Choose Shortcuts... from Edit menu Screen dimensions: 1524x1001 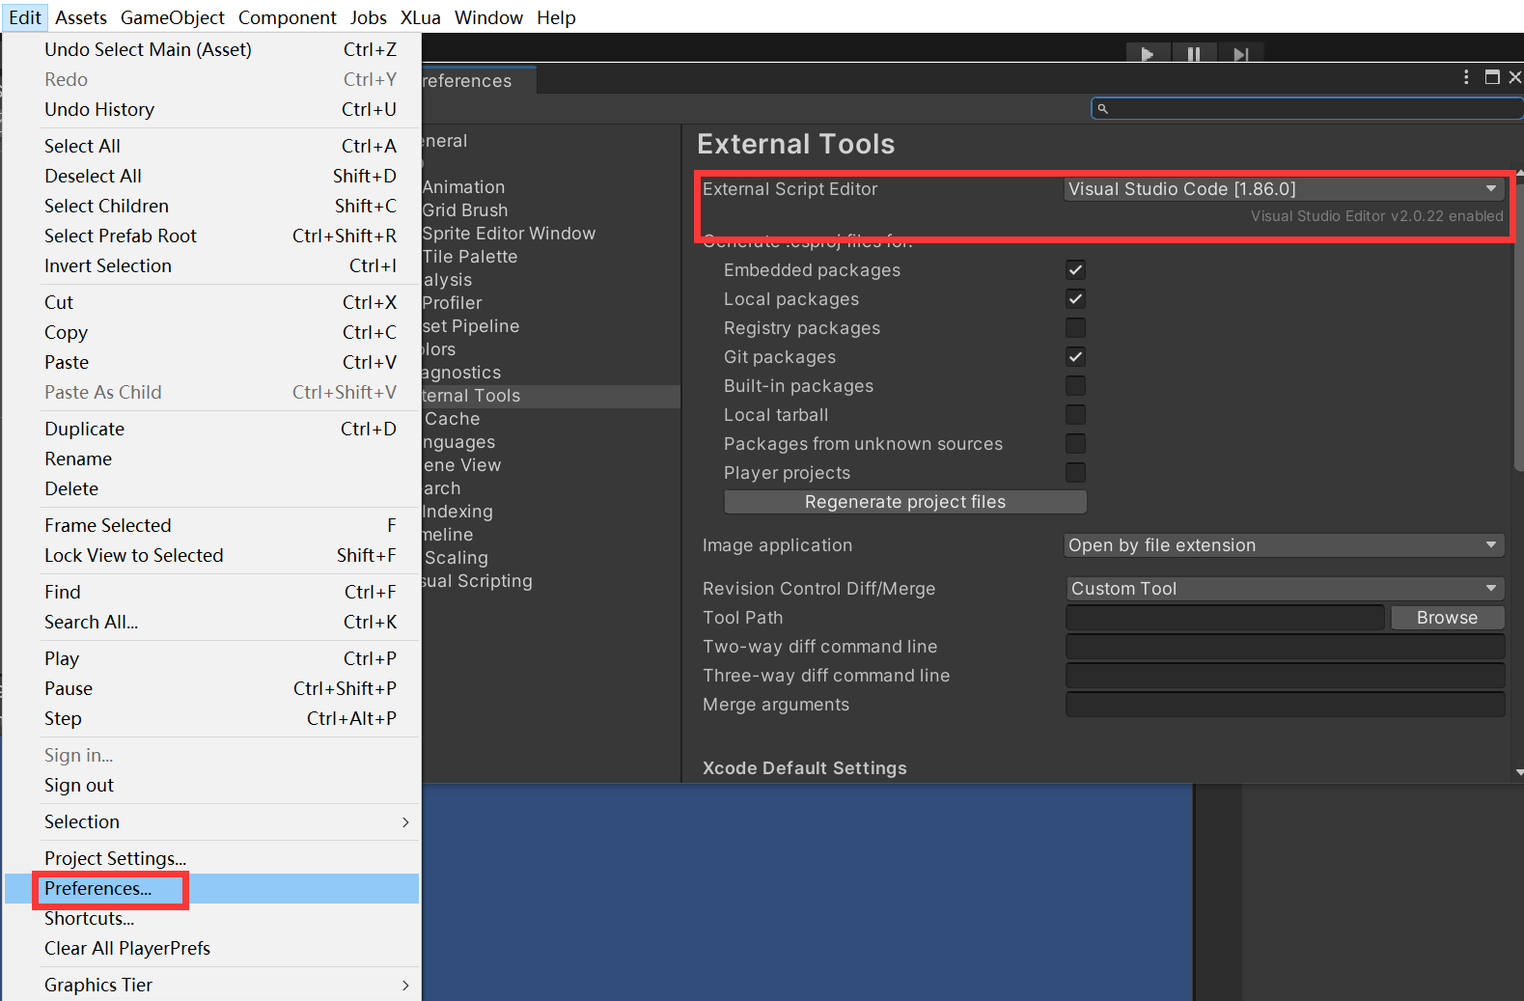pyautogui.click(x=212, y=918)
